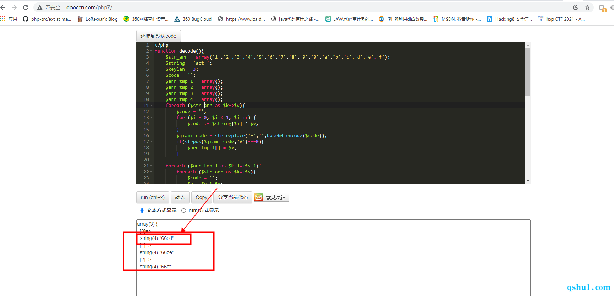Collapse the if block fold at line 17
614x296 pixels.
click(151, 142)
